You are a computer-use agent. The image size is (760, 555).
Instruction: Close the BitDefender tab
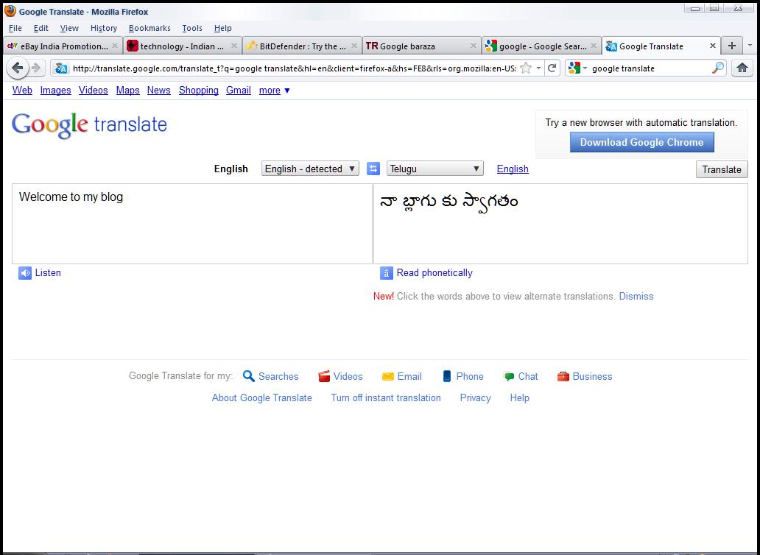tap(354, 46)
